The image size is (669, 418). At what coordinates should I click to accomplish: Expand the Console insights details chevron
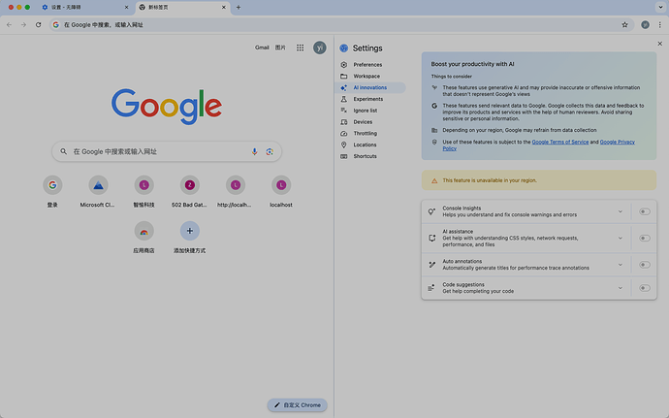pos(621,211)
